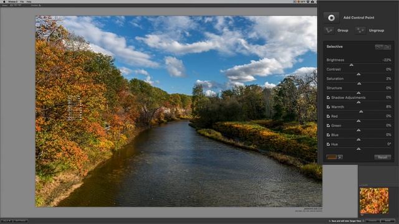
Task: Toggle the Green checkbox
Action: [x=329, y=126]
